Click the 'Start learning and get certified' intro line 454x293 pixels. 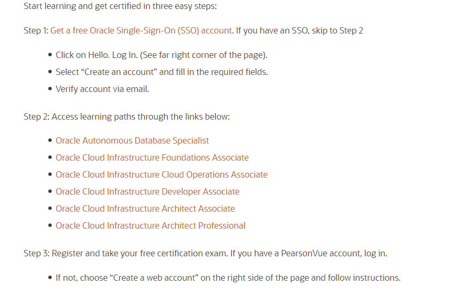(x=120, y=6)
